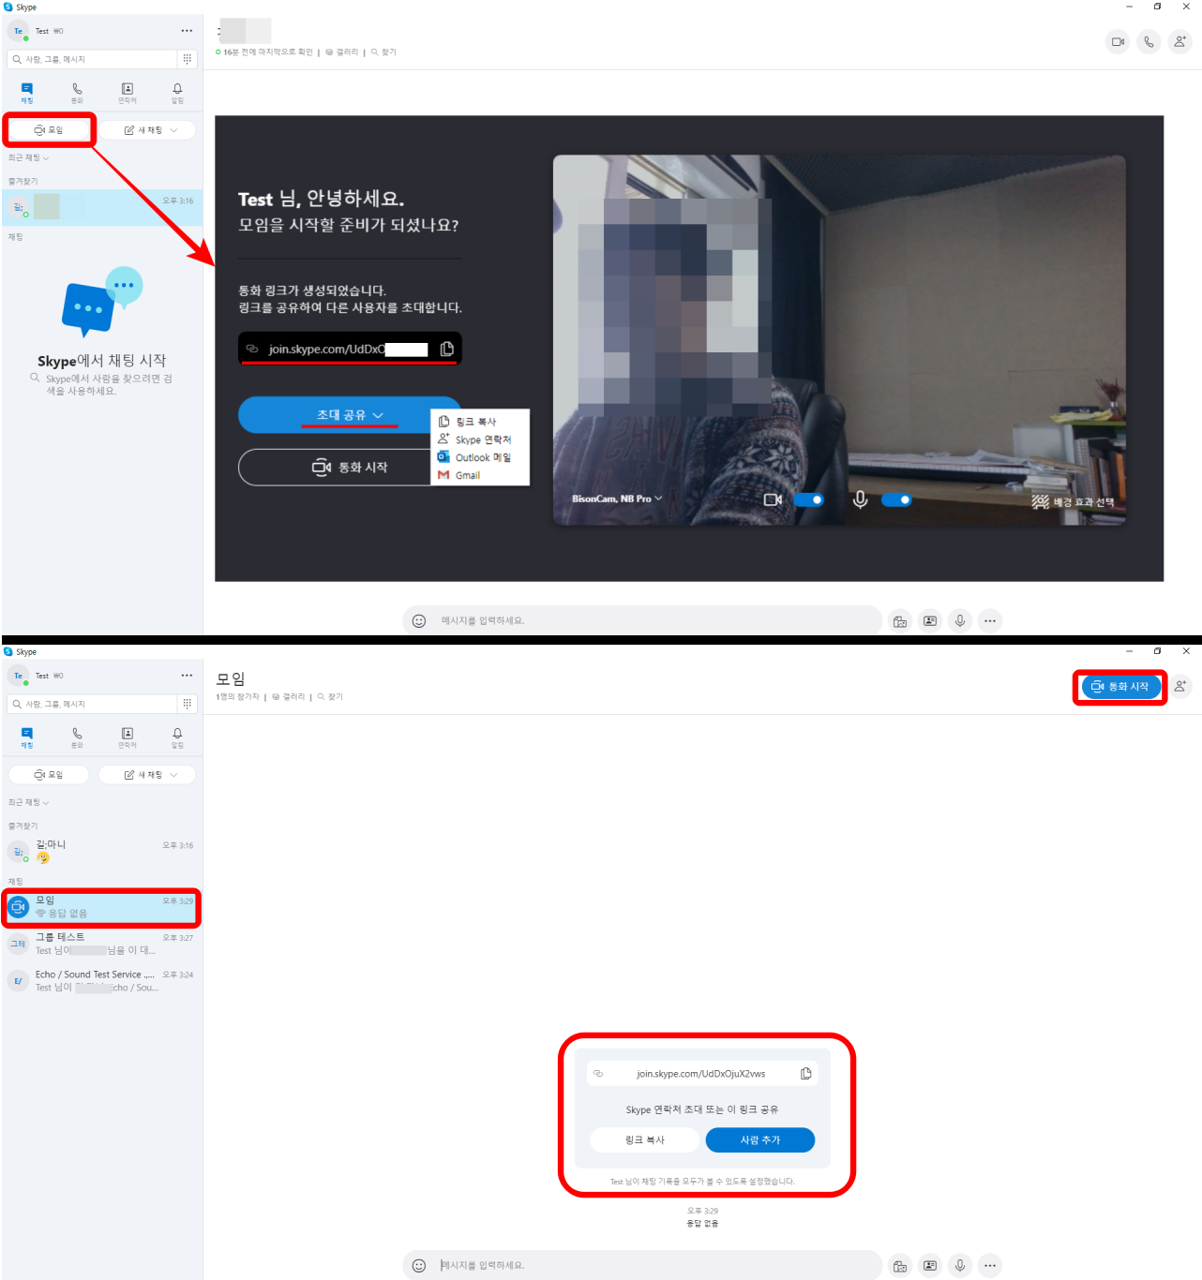Record voice message icon in meeting setup window

960,620
